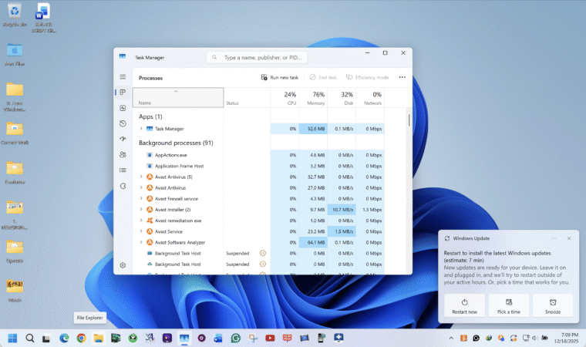The height and width of the screenshot is (347, 586).
Task: Open the Details page in sidebar
Action: 123,170
